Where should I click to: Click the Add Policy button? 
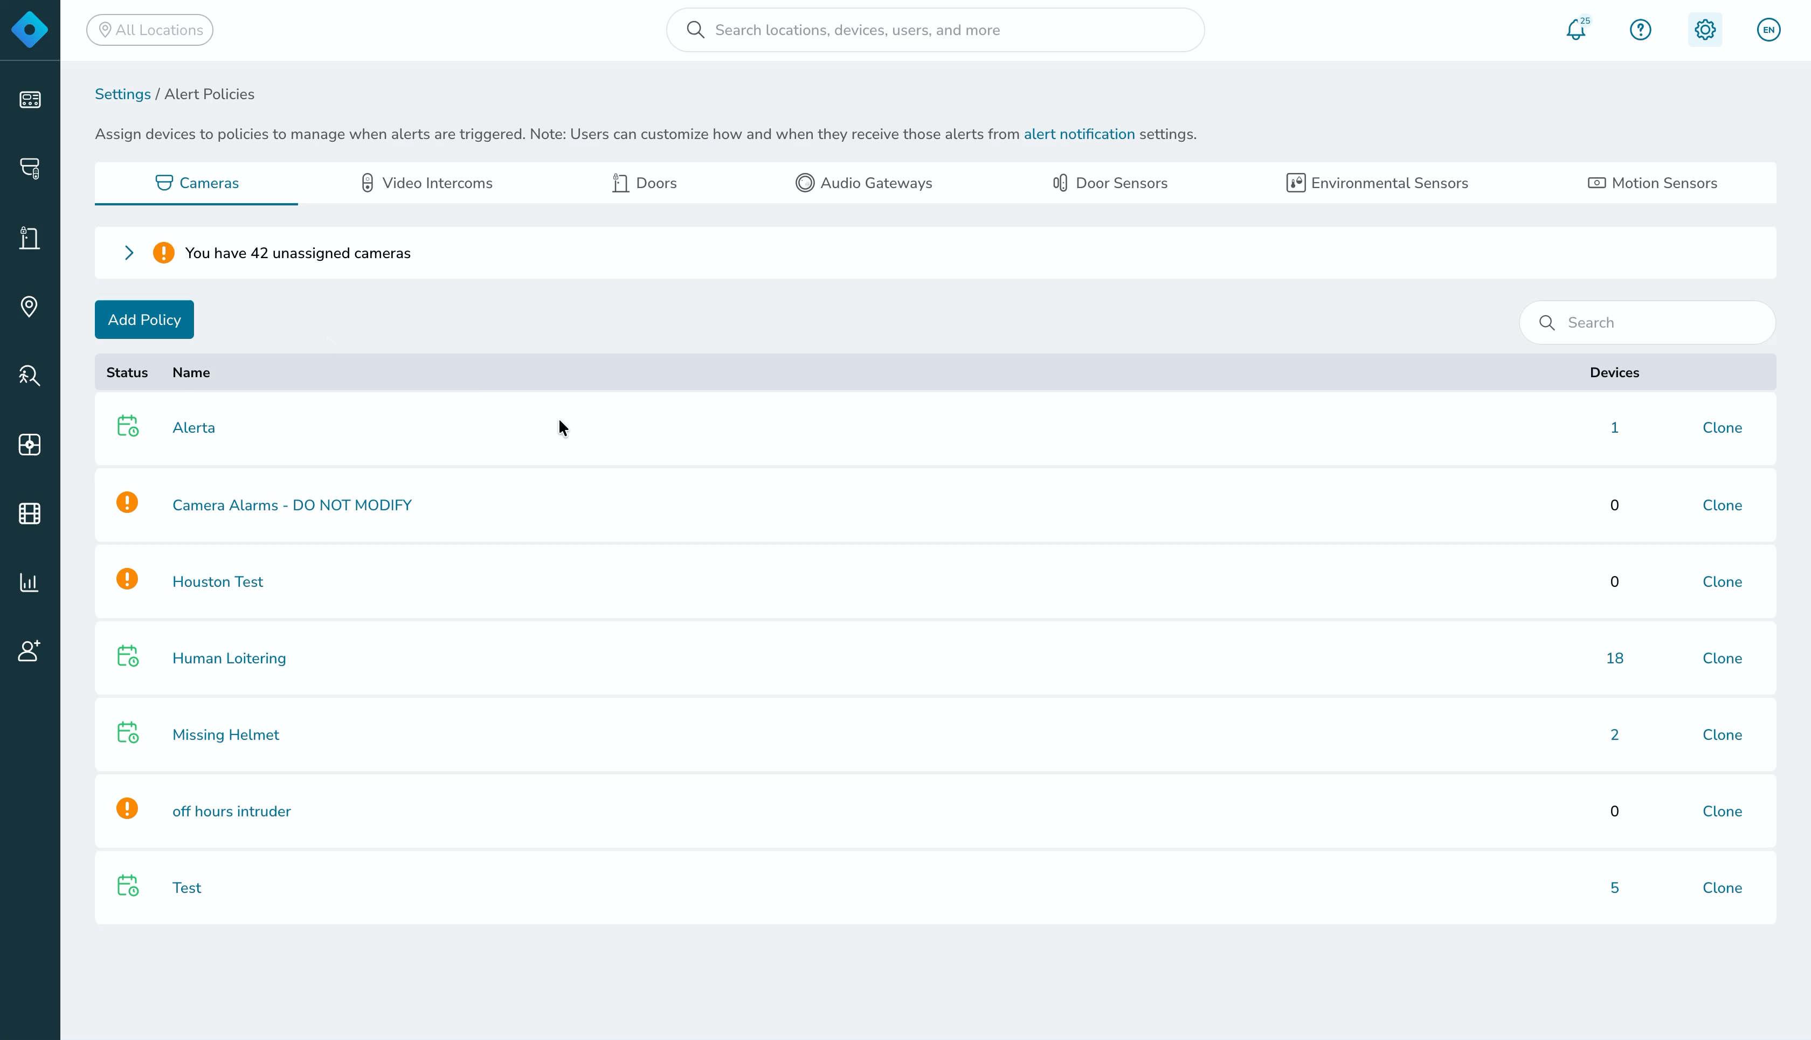coord(144,320)
